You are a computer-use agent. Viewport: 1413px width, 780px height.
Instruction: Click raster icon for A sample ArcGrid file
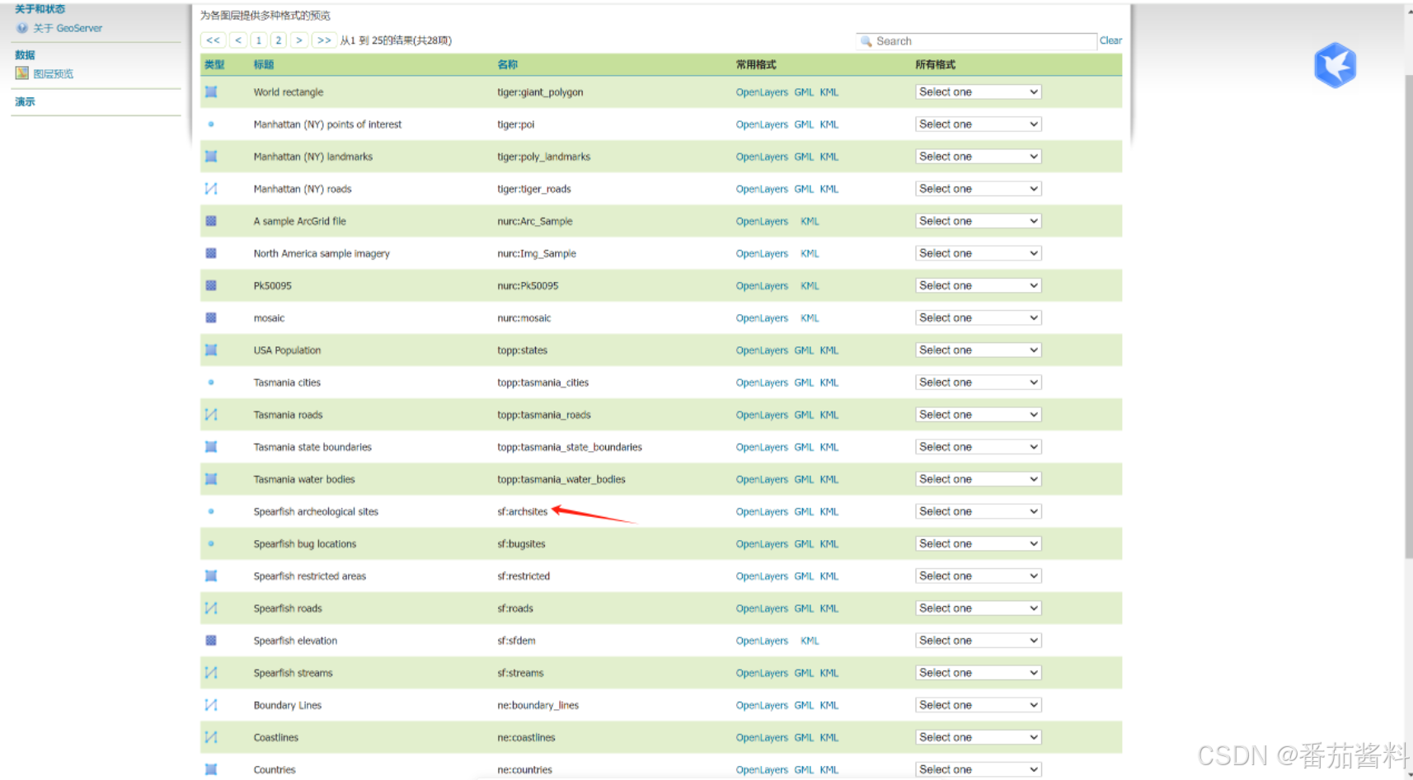point(211,221)
